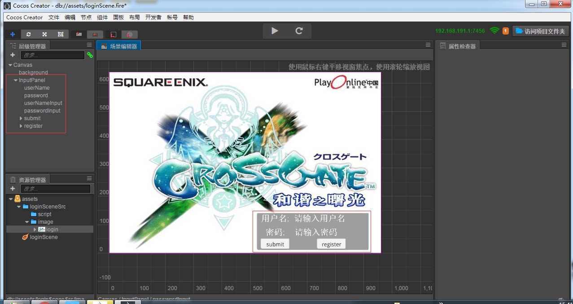
Task: Select the passwordInput node
Action: coord(42,111)
